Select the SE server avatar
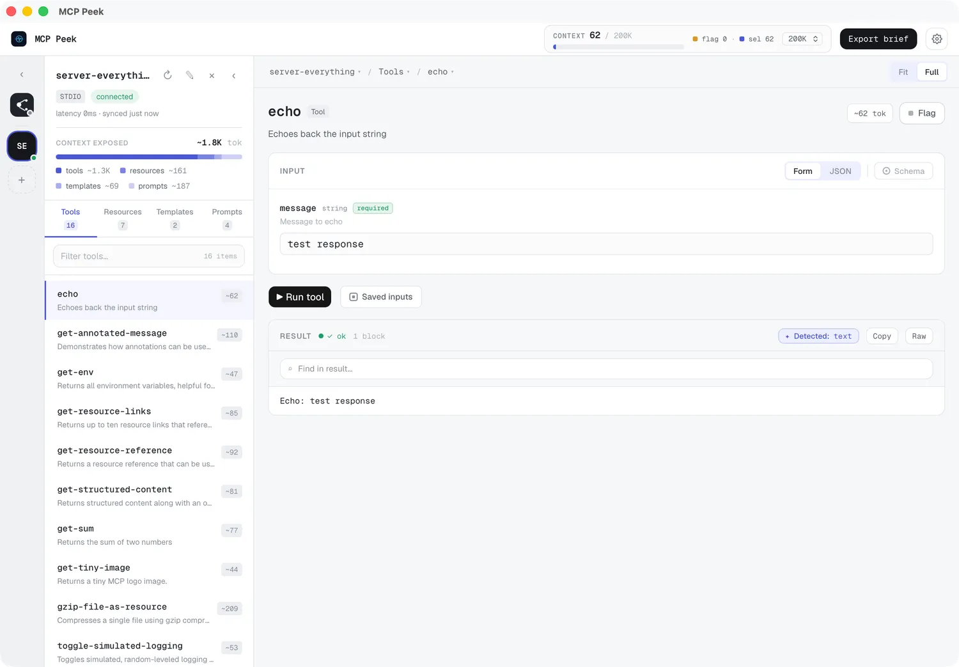Screen dimensions: 959x667 [x=22, y=146]
